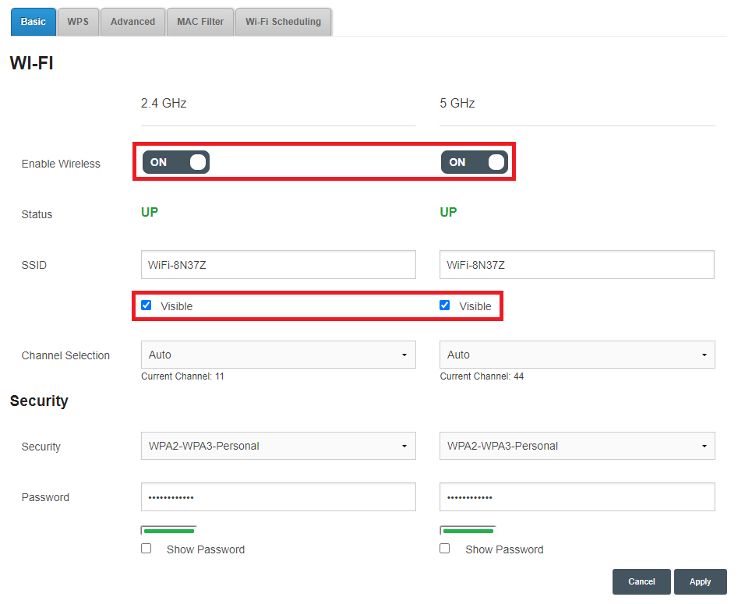Viewport: 738px width, 604px height.
Task: Uncheck the Visible checkbox for 2.4 GHz
Action: [x=146, y=305]
